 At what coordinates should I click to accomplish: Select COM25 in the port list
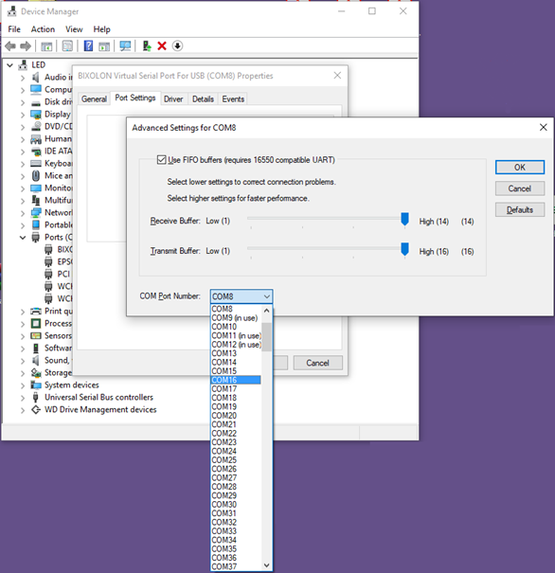click(x=236, y=459)
